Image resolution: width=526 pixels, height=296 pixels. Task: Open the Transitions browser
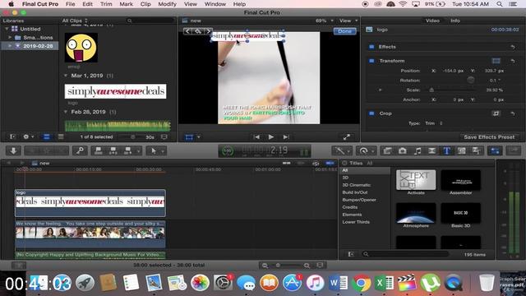[431, 151]
